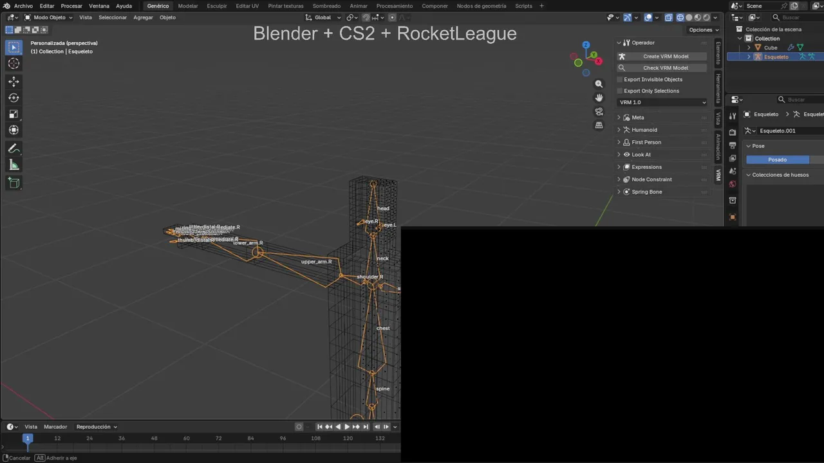Open the Reproducción dropdown in the timeline
Screen dimensions: 824x463
click(x=97, y=426)
